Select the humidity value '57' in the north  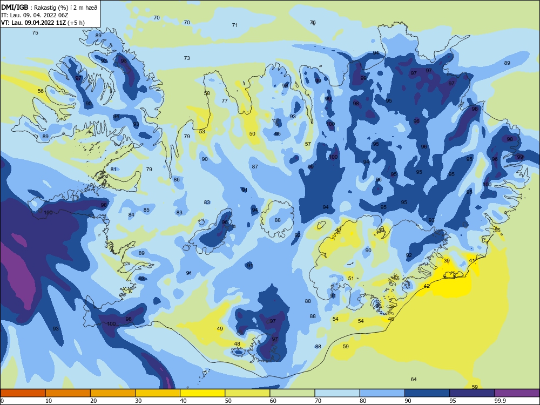tap(308, 144)
